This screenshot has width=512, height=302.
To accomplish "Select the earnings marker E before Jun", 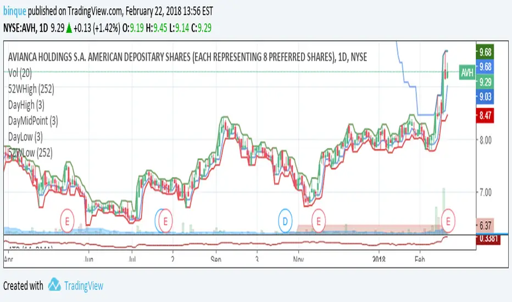I will pyautogui.click(x=67, y=222).
